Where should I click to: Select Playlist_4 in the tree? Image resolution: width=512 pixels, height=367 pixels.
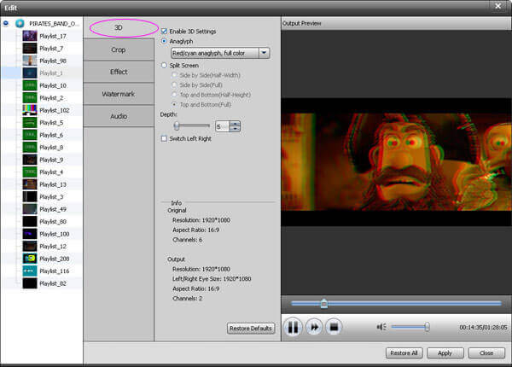point(51,172)
